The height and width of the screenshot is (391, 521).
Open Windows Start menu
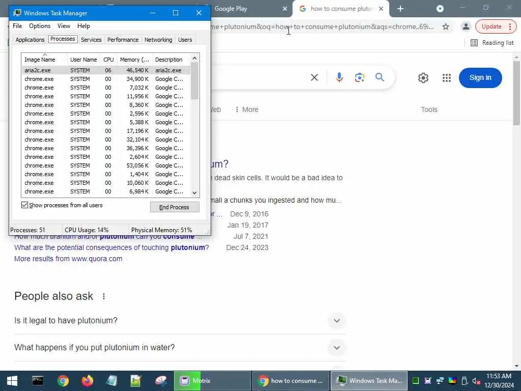12,381
